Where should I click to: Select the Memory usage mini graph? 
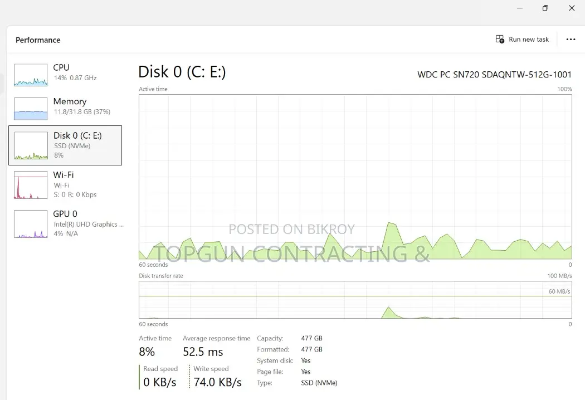pos(31,109)
